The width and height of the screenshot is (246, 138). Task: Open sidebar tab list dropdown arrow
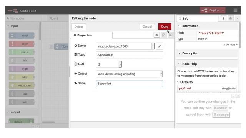point(238,18)
